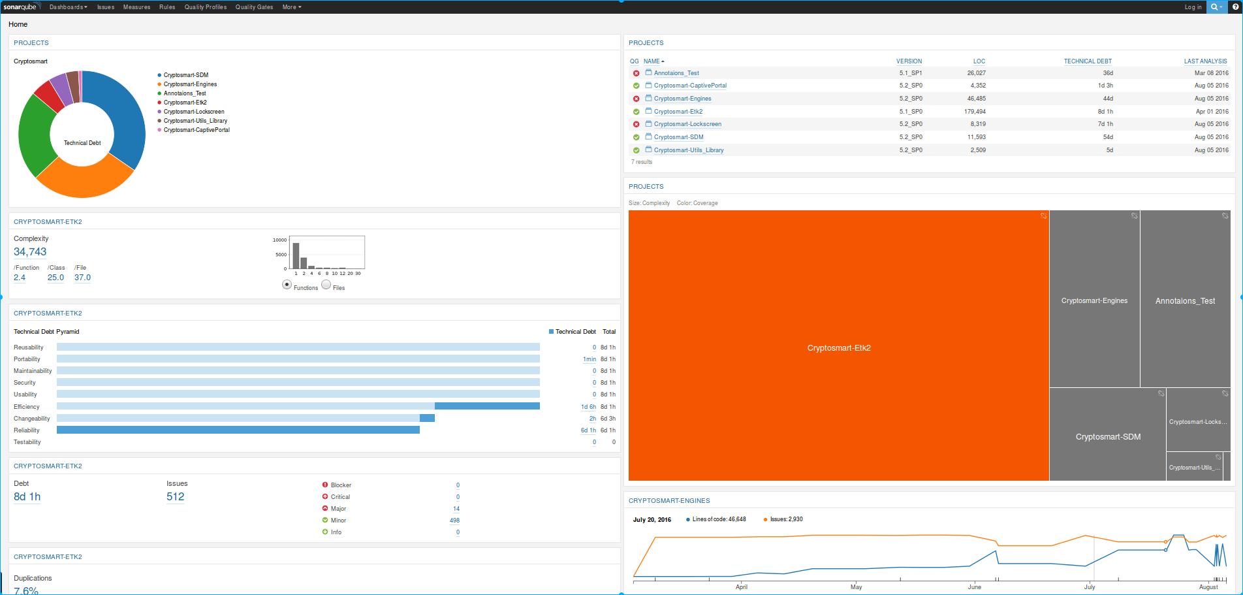Click the passed quality gate icon for Cryptosmart-Utils_Library
The height and width of the screenshot is (595, 1243).
pyautogui.click(x=637, y=150)
